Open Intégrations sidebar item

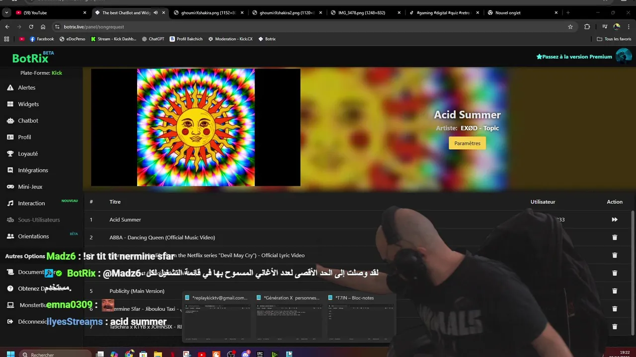click(x=33, y=170)
